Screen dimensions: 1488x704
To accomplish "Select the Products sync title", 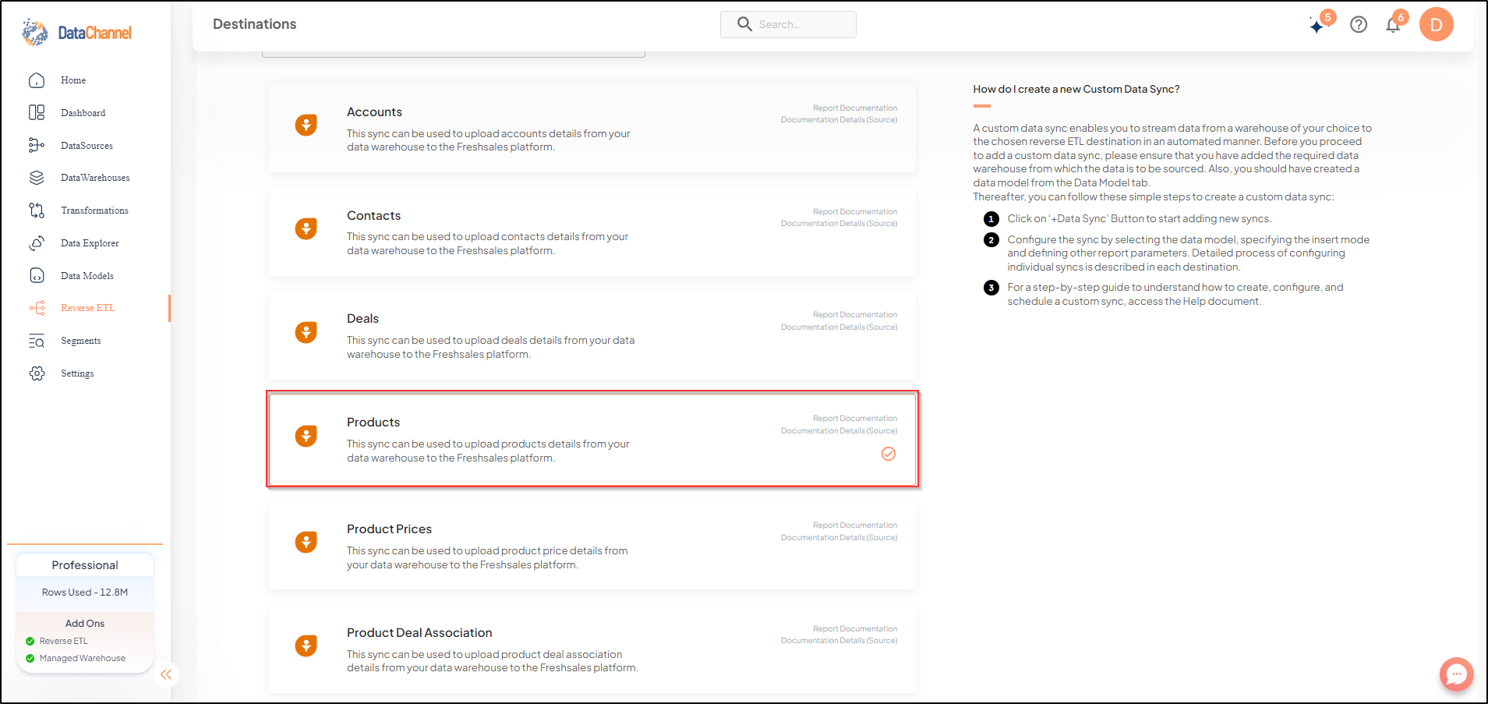I will [x=373, y=423].
